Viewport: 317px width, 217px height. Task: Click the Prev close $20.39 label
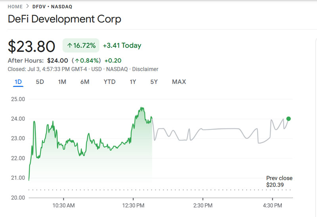click(x=279, y=181)
